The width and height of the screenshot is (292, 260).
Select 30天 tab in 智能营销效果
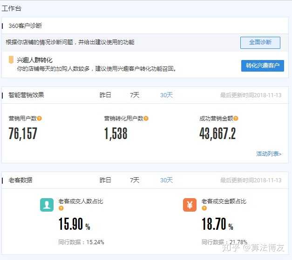point(166,95)
